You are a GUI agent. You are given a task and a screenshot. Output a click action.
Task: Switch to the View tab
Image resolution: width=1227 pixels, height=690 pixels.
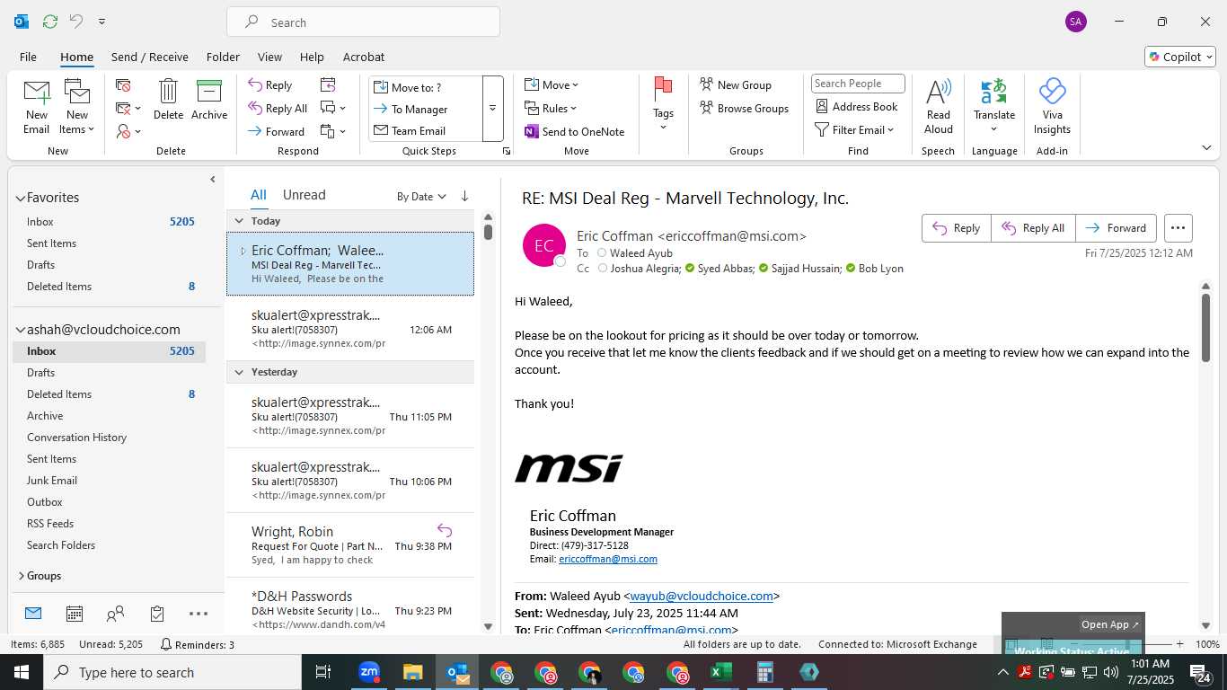(x=269, y=57)
